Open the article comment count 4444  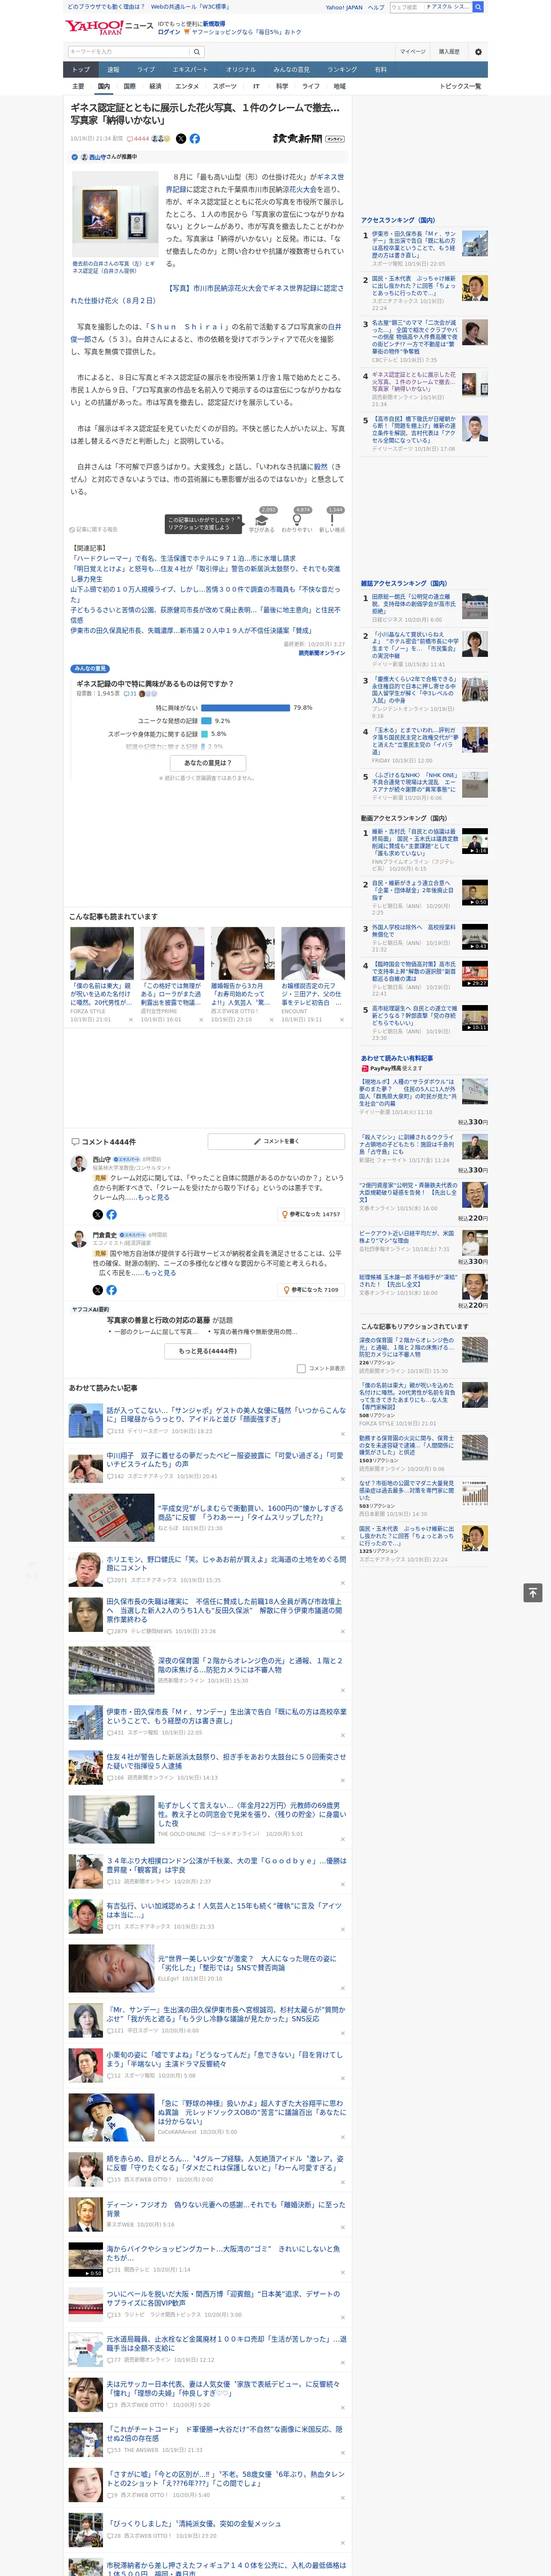point(139,139)
